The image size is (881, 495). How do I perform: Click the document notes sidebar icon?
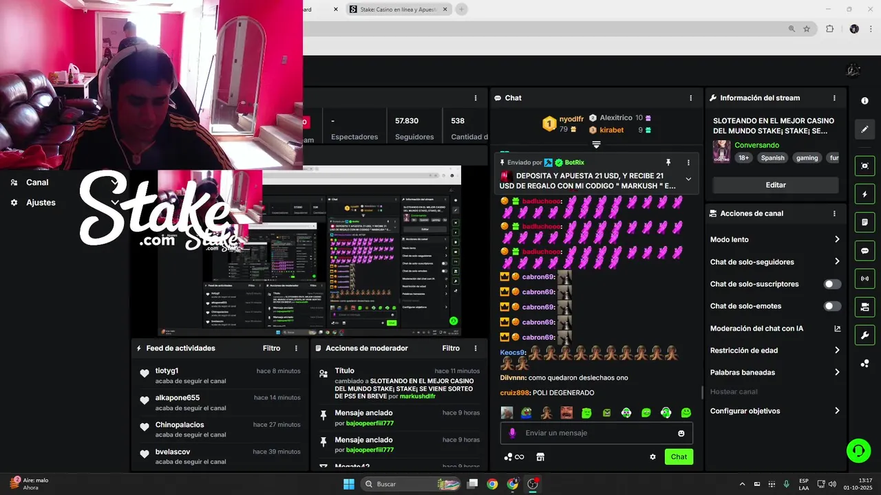(x=864, y=222)
